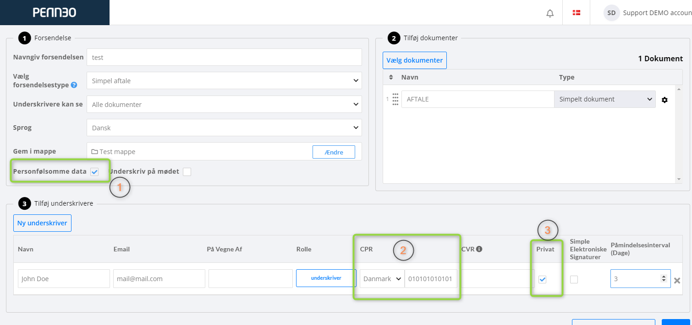Open the Underskrivere kan se dropdown
Image resolution: width=692 pixels, height=325 pixels.
tap(224, 104)
